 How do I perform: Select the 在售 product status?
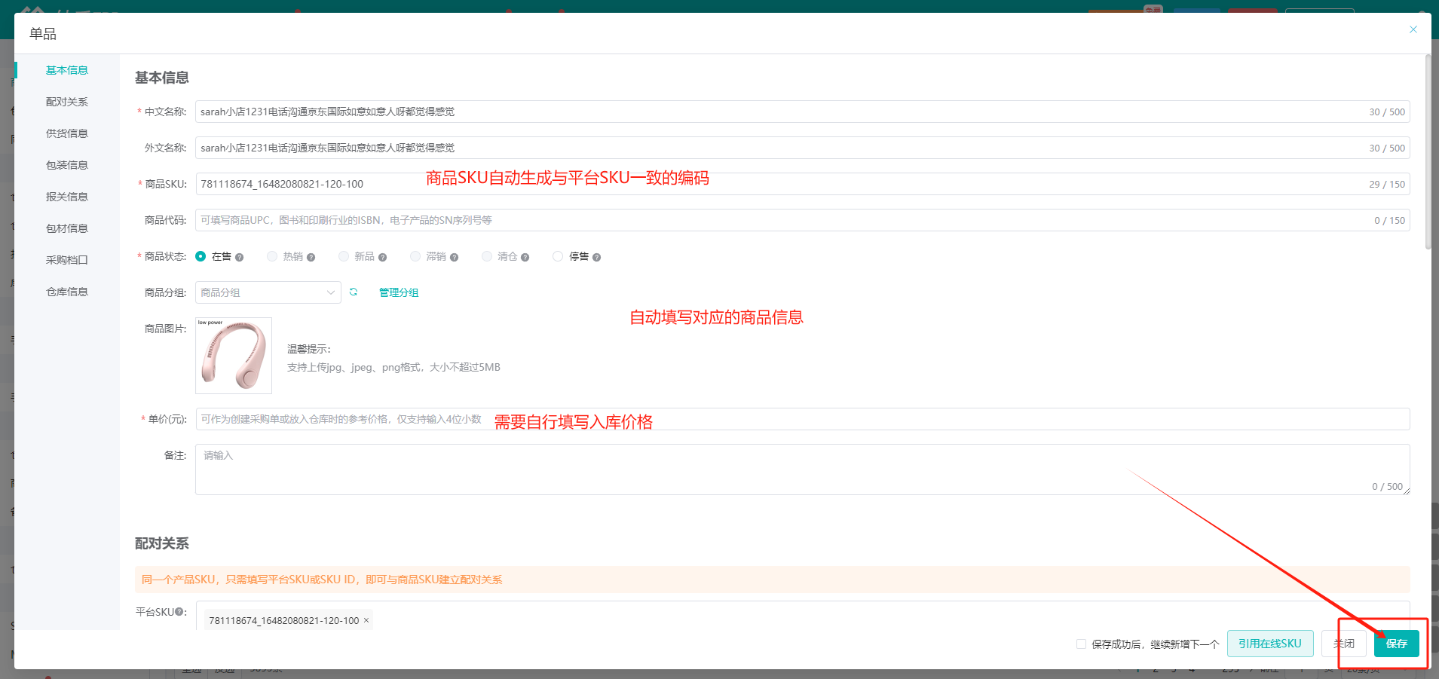point(201,256)
